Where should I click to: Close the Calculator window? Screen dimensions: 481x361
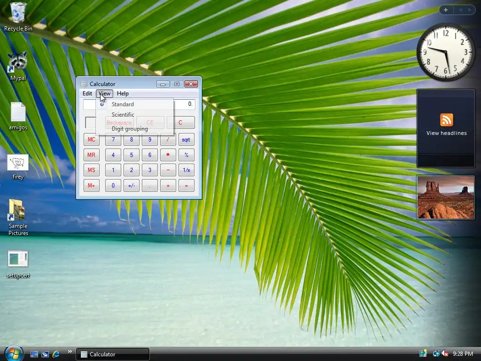coord(191,84)
